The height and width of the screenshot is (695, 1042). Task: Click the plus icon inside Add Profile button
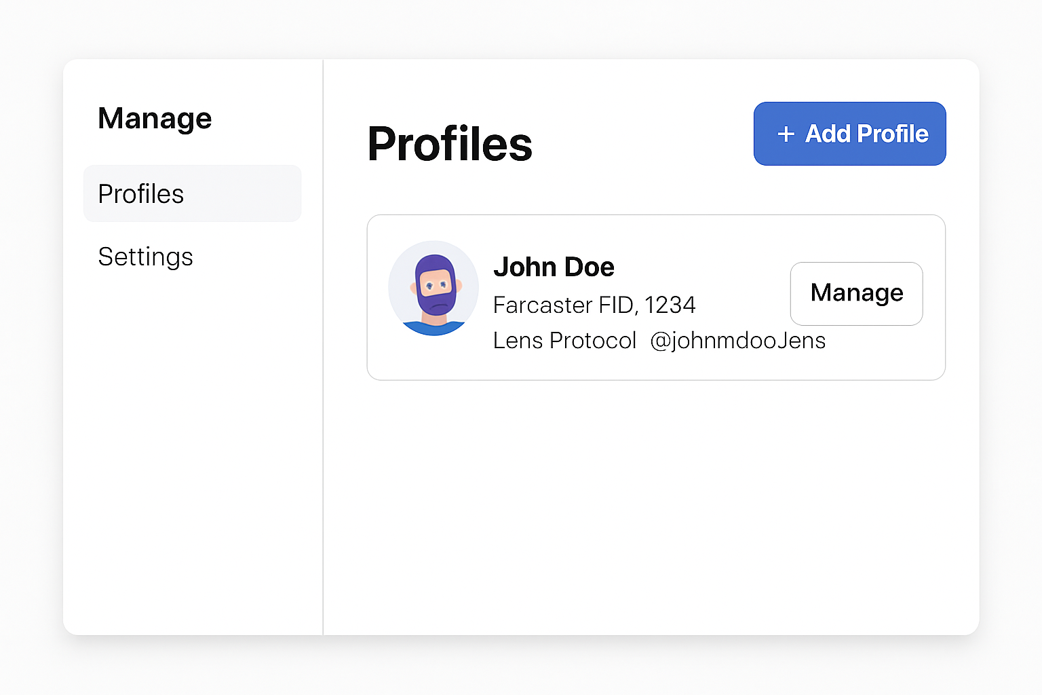pos(786,134)
